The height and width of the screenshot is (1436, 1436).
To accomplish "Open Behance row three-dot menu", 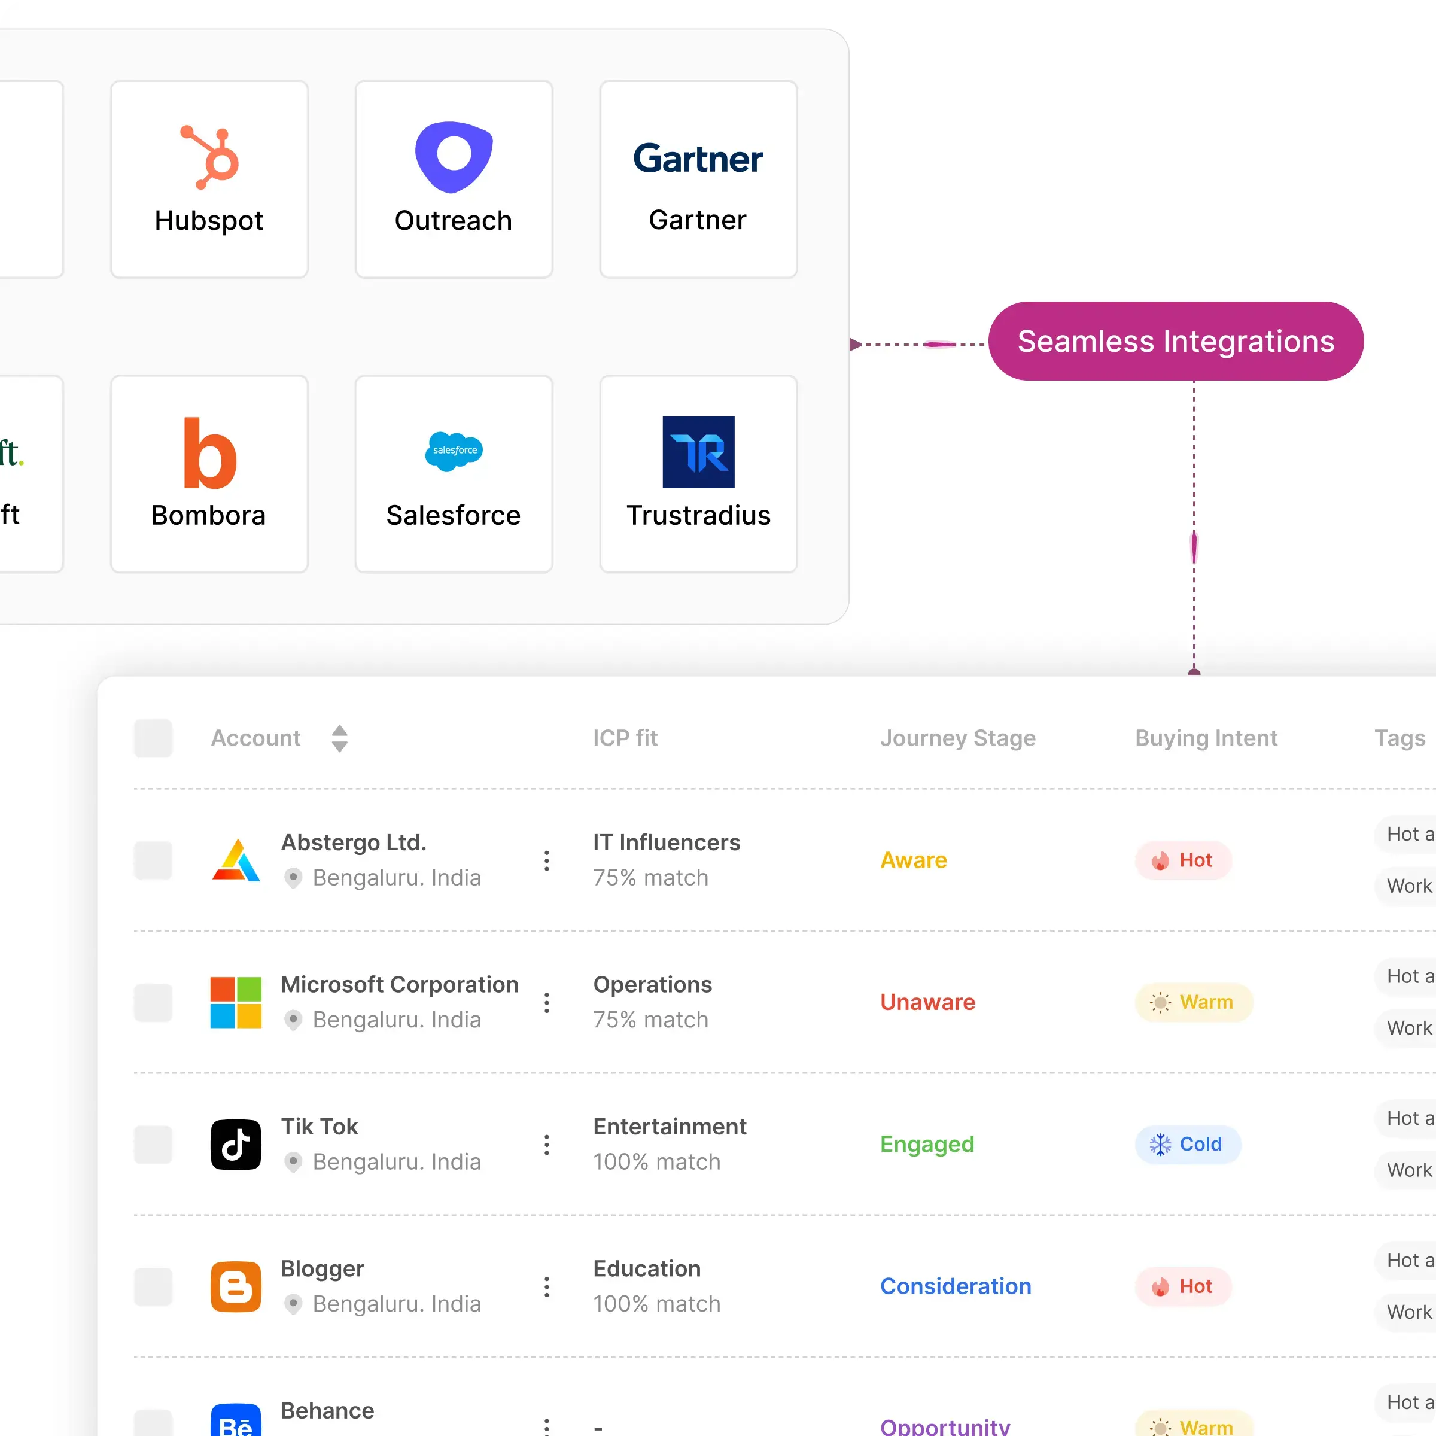I will 546,1426.
